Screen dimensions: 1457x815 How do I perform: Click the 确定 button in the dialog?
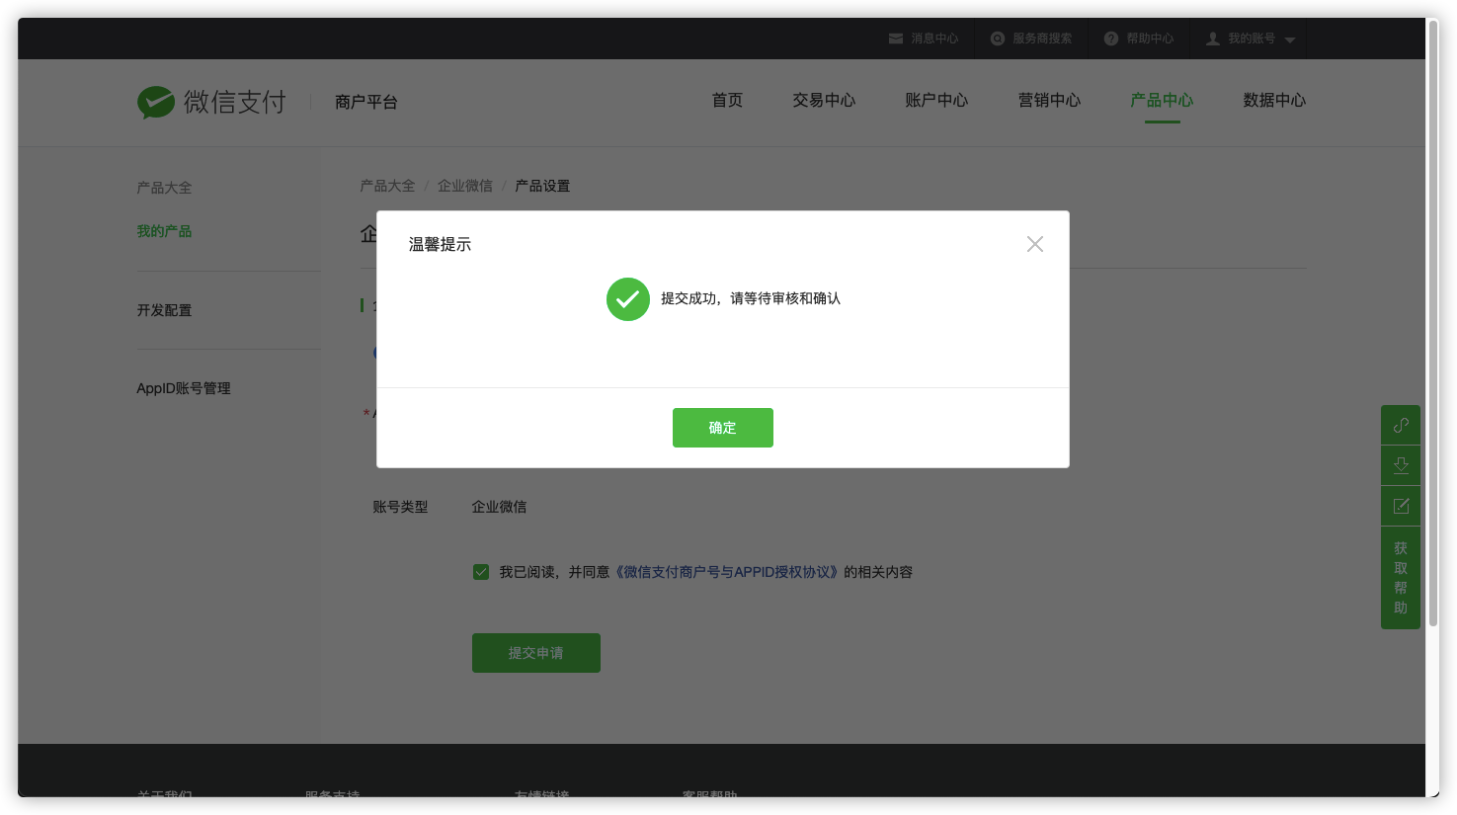(x=723, y=428)
